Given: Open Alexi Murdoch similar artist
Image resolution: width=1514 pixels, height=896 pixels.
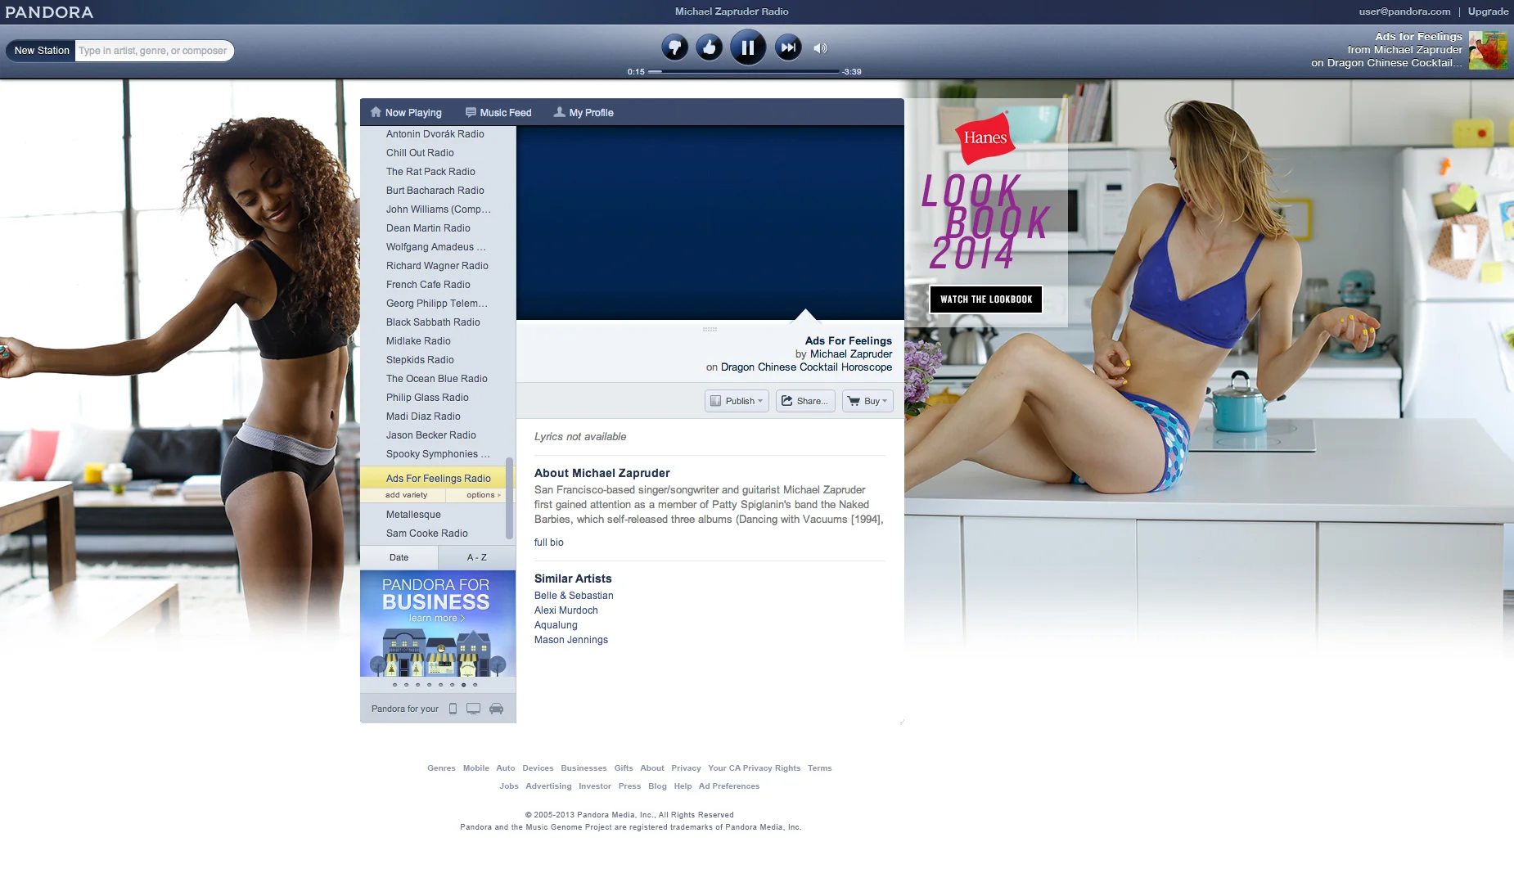Looking at the screenshot, I should coord(565,610).
